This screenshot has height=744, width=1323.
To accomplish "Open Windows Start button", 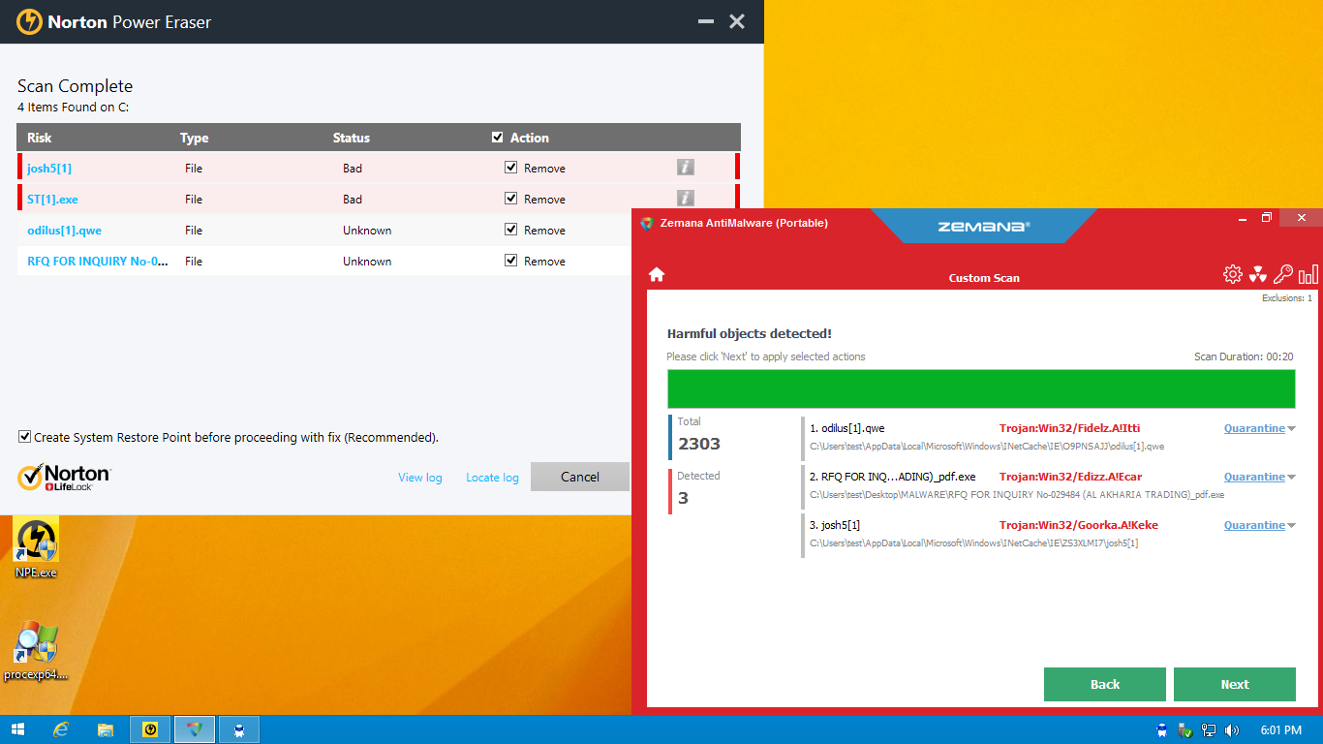I will [18, 729].
